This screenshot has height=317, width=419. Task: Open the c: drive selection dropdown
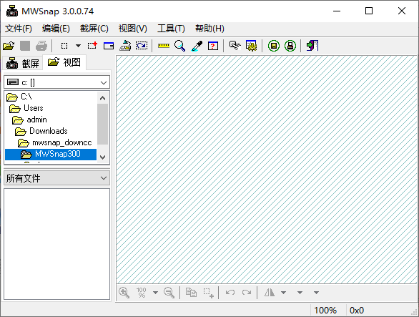(x=56, y=82)
